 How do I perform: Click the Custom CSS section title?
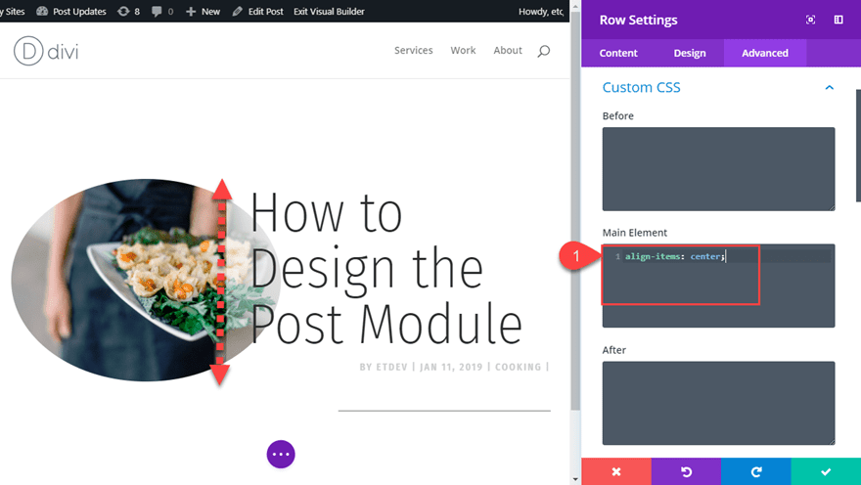642,87
